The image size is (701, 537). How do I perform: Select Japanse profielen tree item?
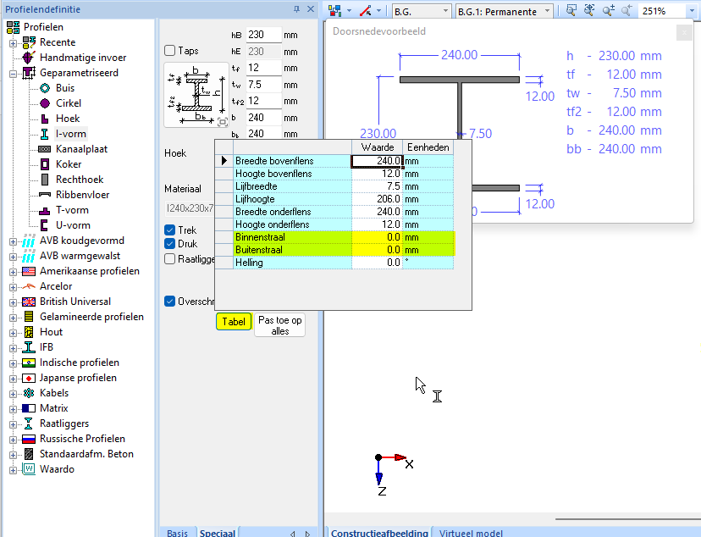(x=78, y=378)
